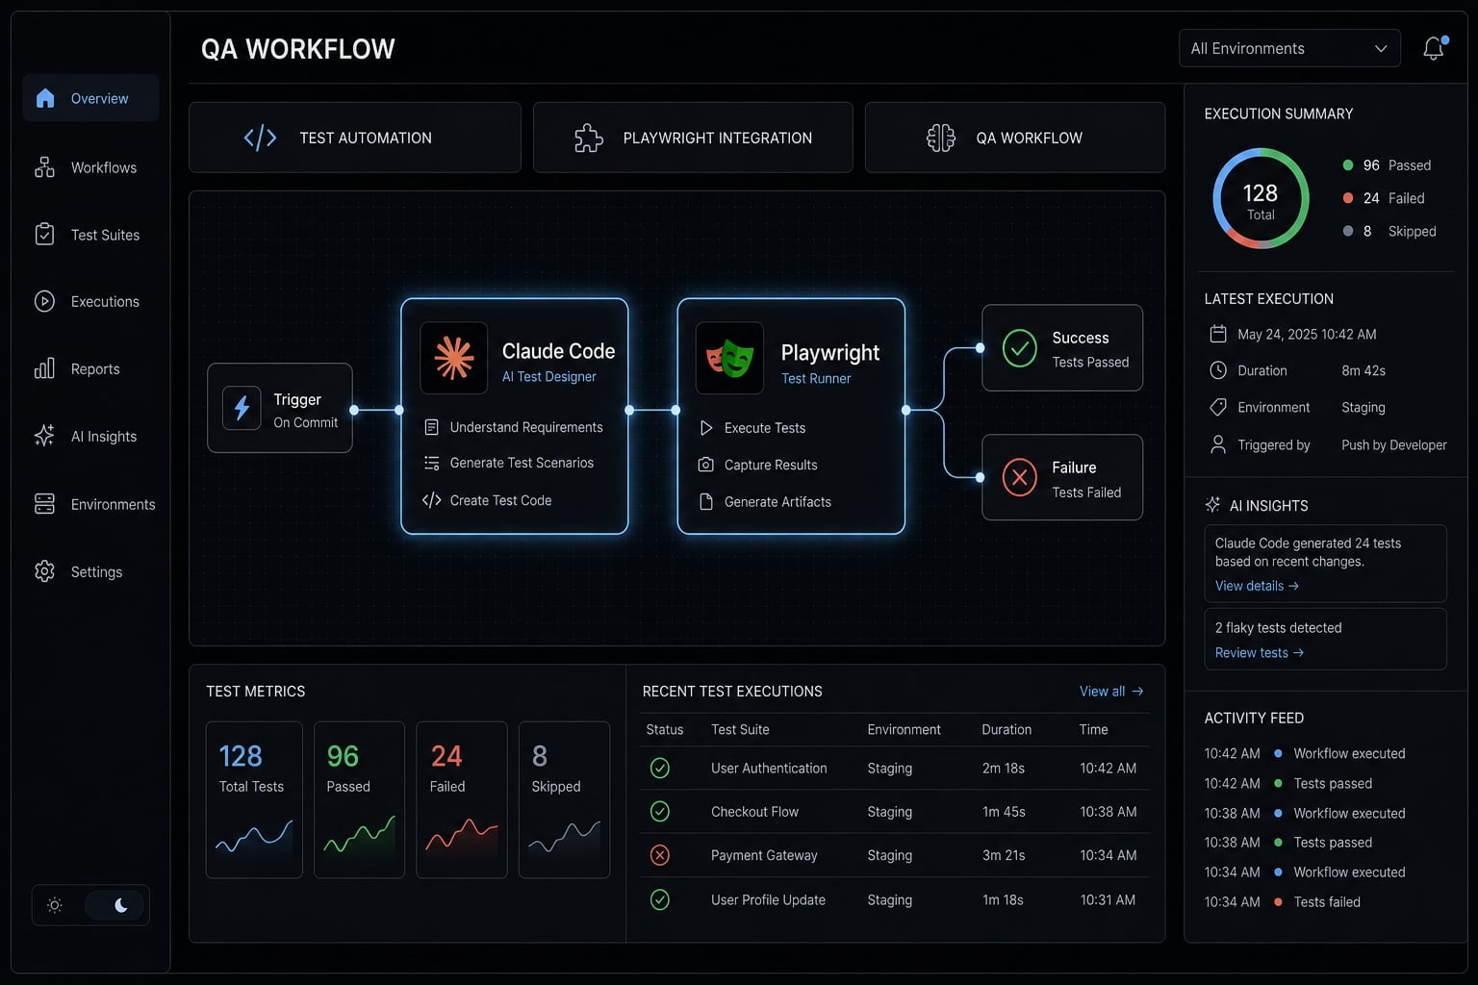Open the 24 Failed metric card
The height and width of the screenshot is (985, 1478).
[462, 799]
